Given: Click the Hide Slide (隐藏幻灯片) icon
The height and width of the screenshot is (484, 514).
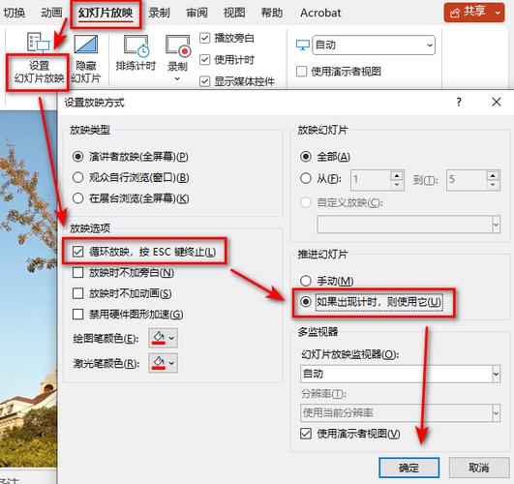Looking at the screenshot, I should (x=86, y=45).
